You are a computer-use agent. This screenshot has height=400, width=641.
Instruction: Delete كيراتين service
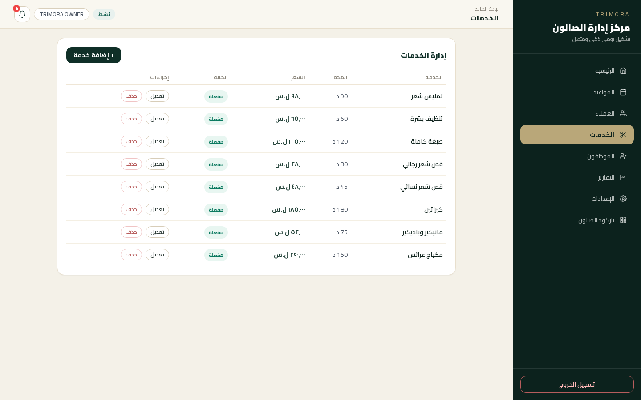click(131, 209)
